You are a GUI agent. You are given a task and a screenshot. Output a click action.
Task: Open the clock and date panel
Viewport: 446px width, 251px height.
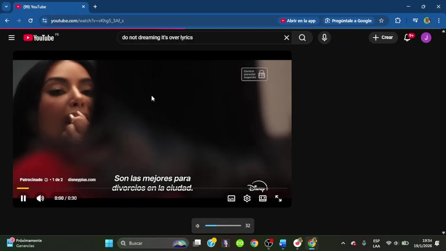pos(423,243)
